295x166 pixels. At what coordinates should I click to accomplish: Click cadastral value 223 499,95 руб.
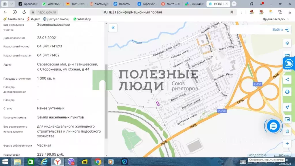point(51,154)
